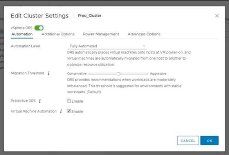Toggle the vSphere DRS switch

[x=39, y=28]
